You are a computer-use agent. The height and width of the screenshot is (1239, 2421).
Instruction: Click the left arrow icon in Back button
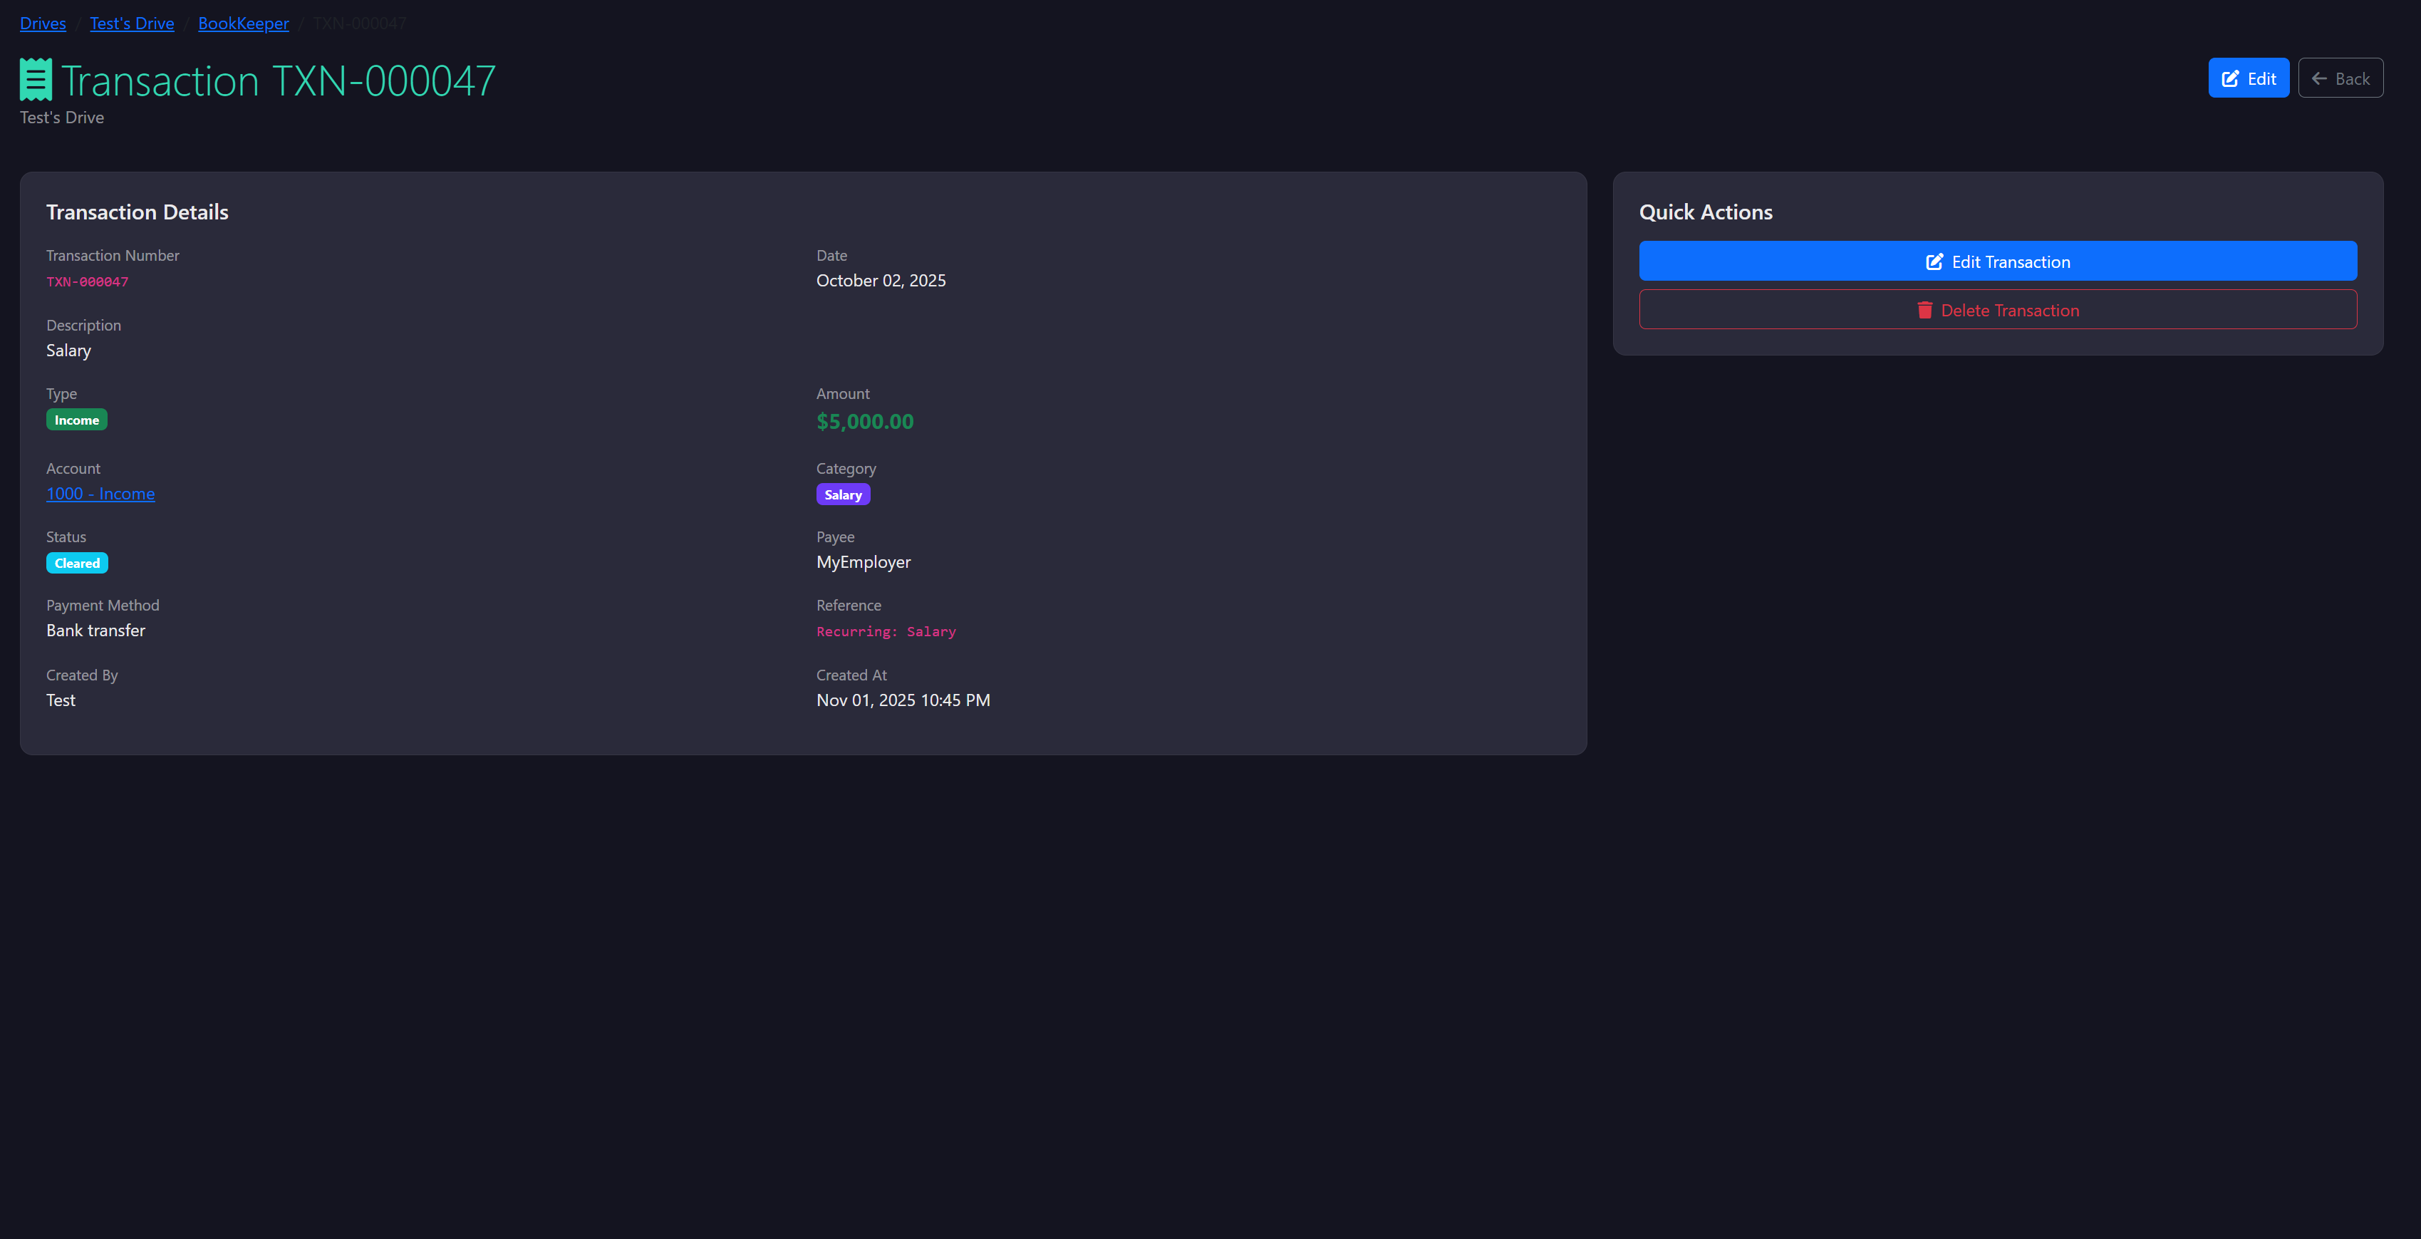click(2321, 78)
